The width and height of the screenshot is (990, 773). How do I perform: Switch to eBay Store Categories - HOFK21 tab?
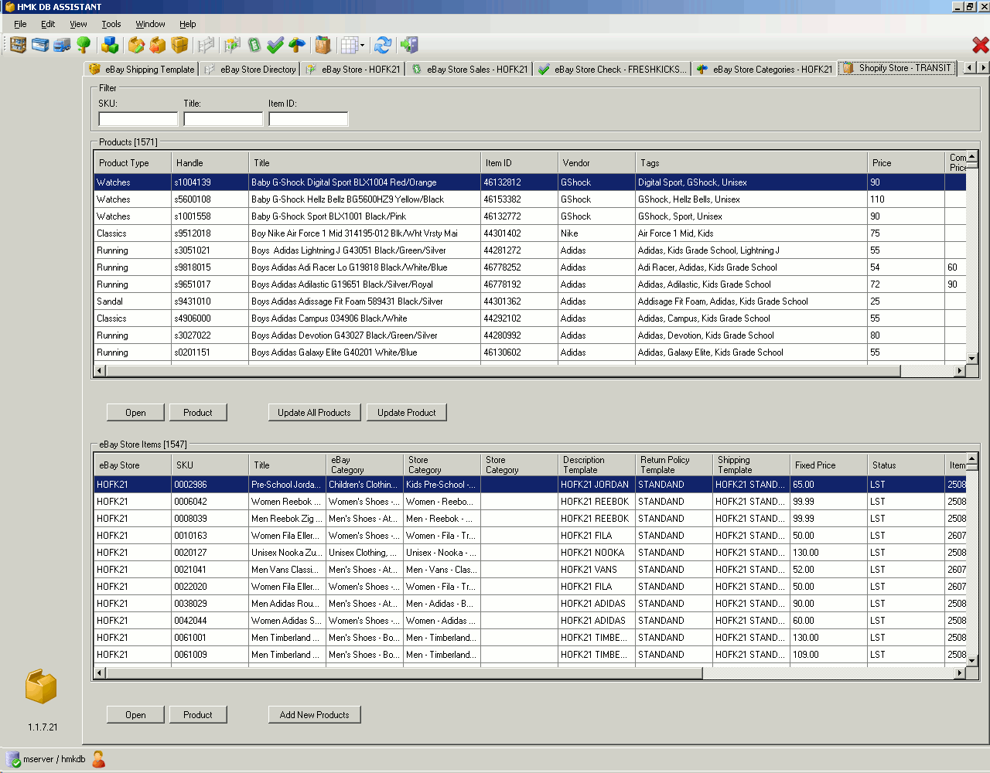pyautogui.click(x=764, y=69)
